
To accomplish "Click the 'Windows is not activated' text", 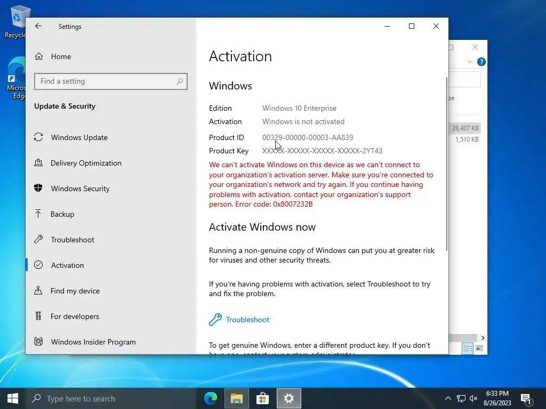I will (303, 121).
